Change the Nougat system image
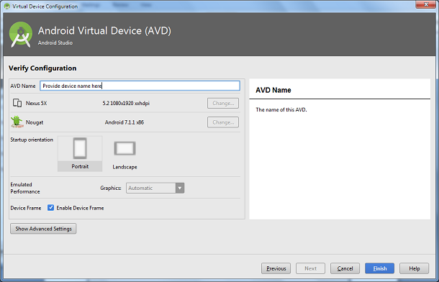The height and width of the screenshot is (282, 439). (x=223, y=122)
